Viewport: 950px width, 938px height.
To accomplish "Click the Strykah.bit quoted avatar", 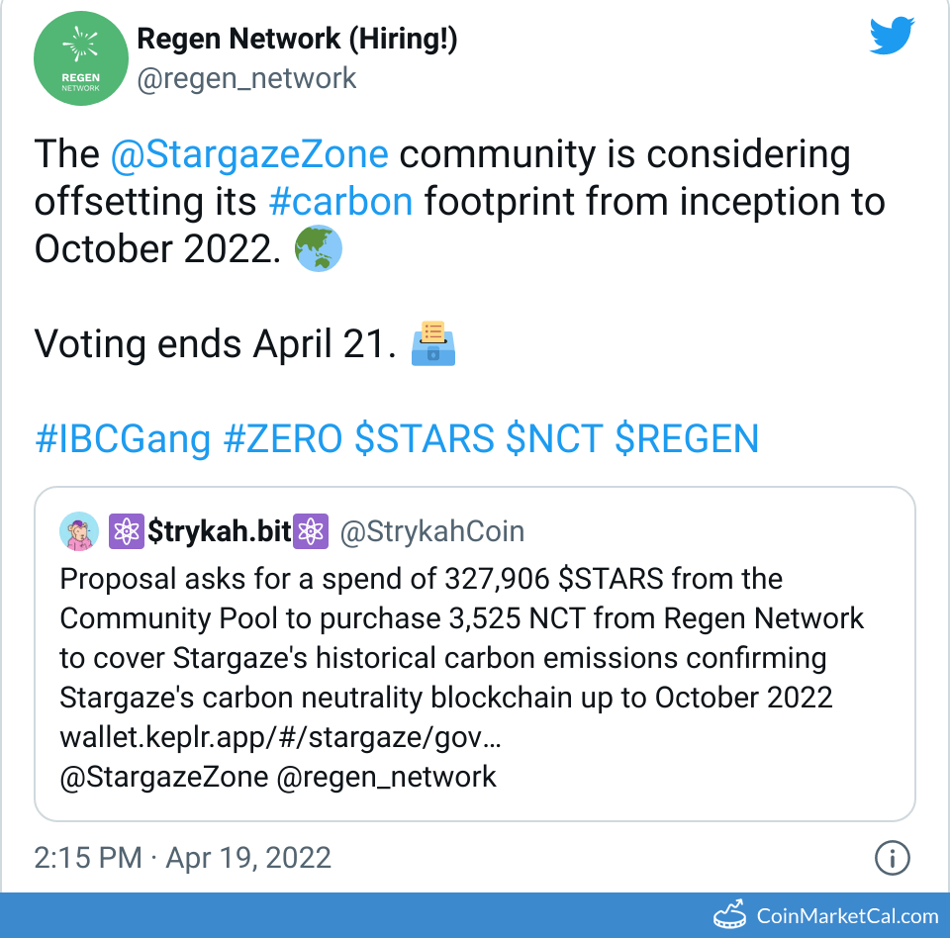I will pyautogui.click(x=79, y=531).
